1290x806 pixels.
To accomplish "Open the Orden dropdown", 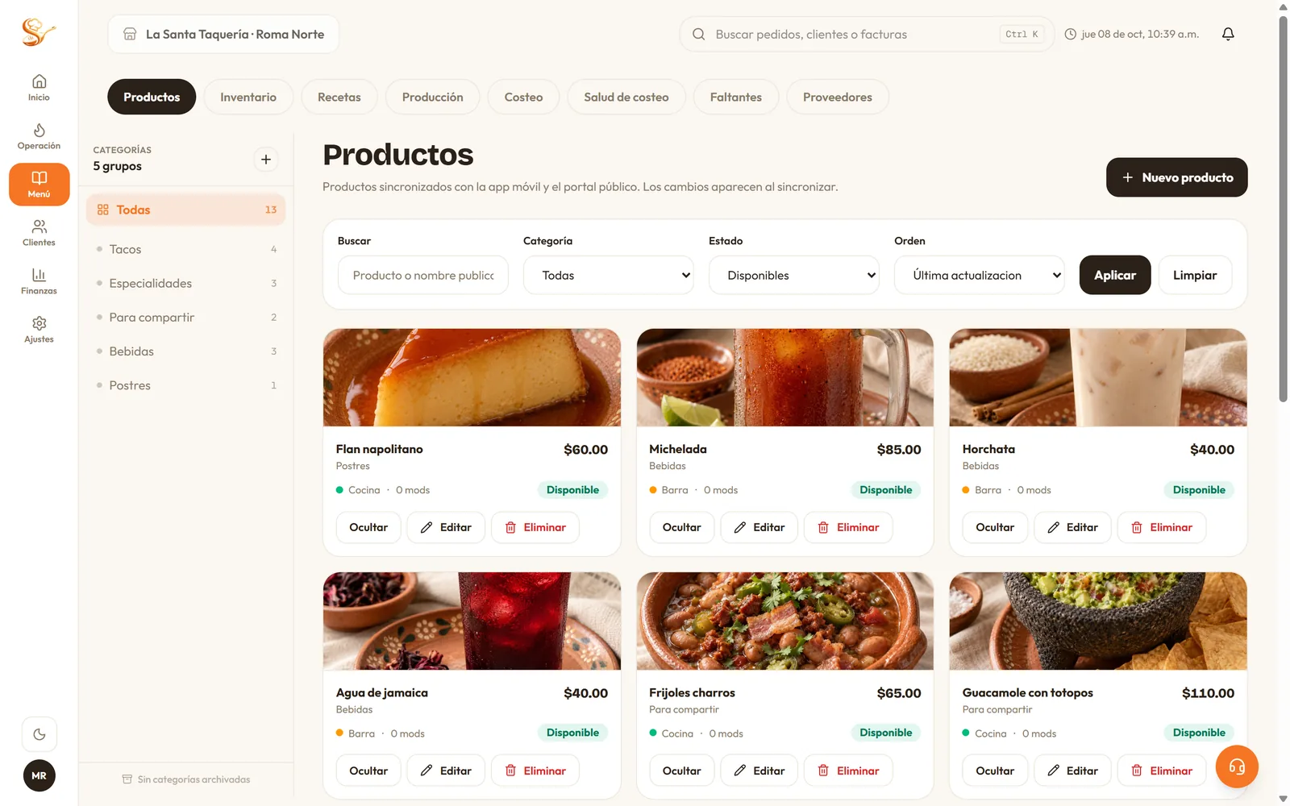I will coord(980,275).
